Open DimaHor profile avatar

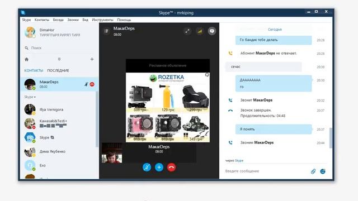tap(30, 32)
